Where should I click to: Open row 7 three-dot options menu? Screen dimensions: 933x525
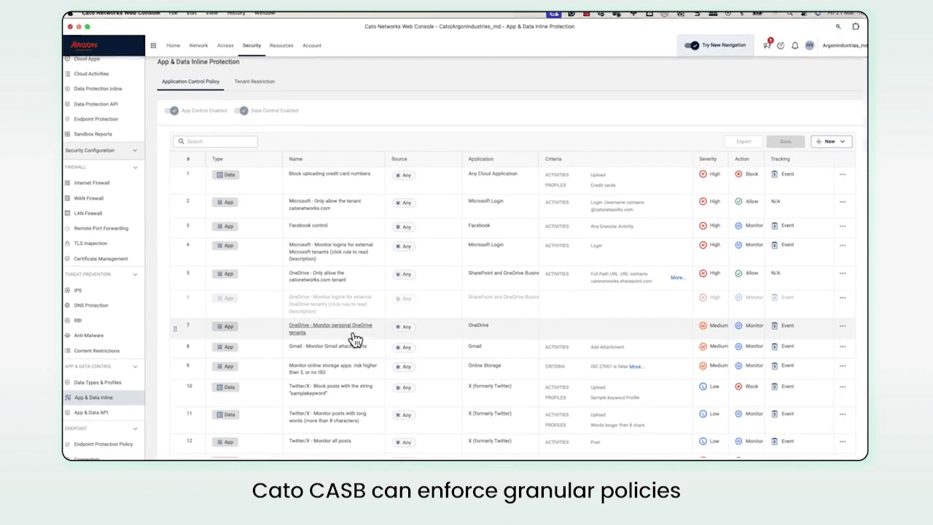(x=843, y=326)
